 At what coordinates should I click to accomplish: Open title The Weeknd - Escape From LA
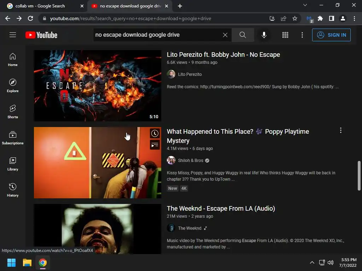(221, 208)
